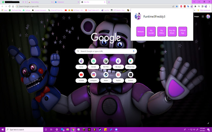
Task: Open My Socials button in popup
Action: (x=151, y=32)
